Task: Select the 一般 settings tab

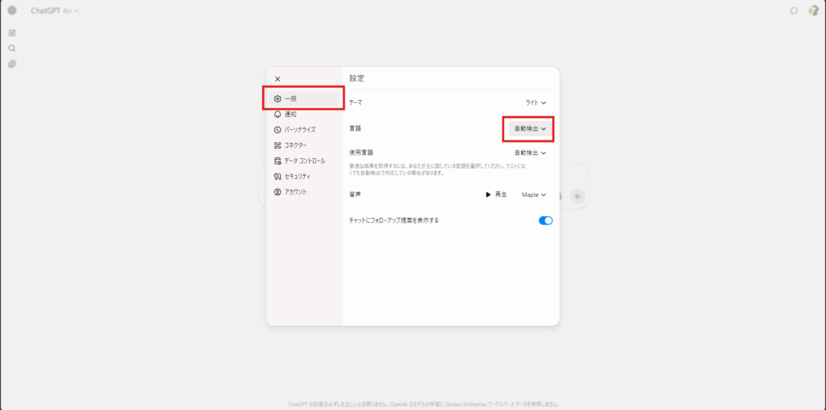Action: pyautogui.click(x=304, y=98)
